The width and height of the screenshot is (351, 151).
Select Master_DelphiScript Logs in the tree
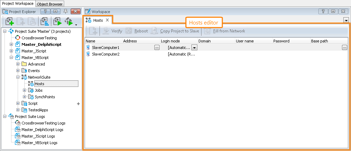[42, 130]
